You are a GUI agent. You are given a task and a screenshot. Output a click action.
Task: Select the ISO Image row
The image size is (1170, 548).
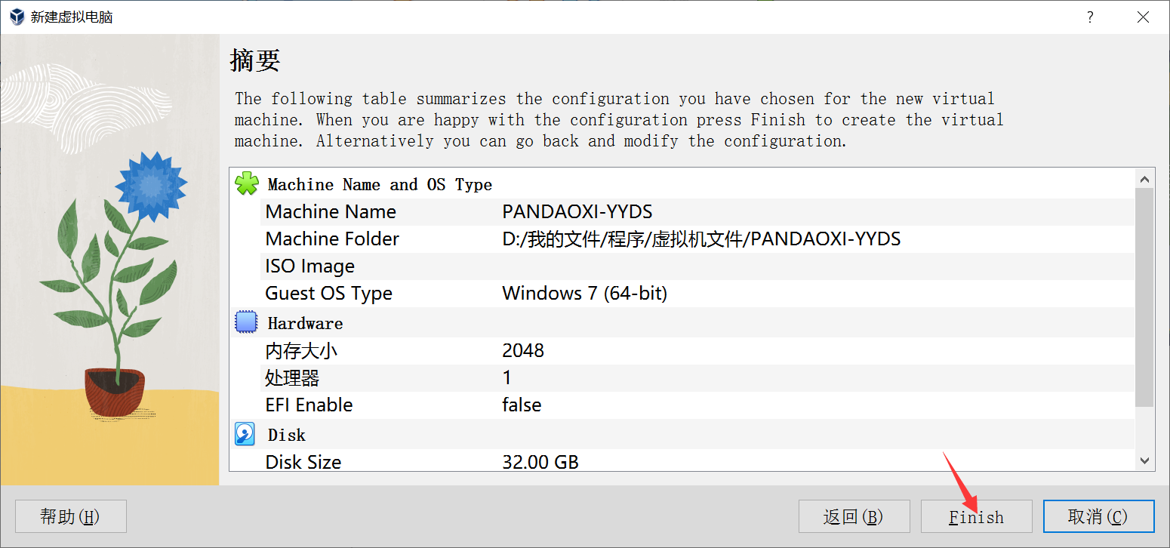682,266
